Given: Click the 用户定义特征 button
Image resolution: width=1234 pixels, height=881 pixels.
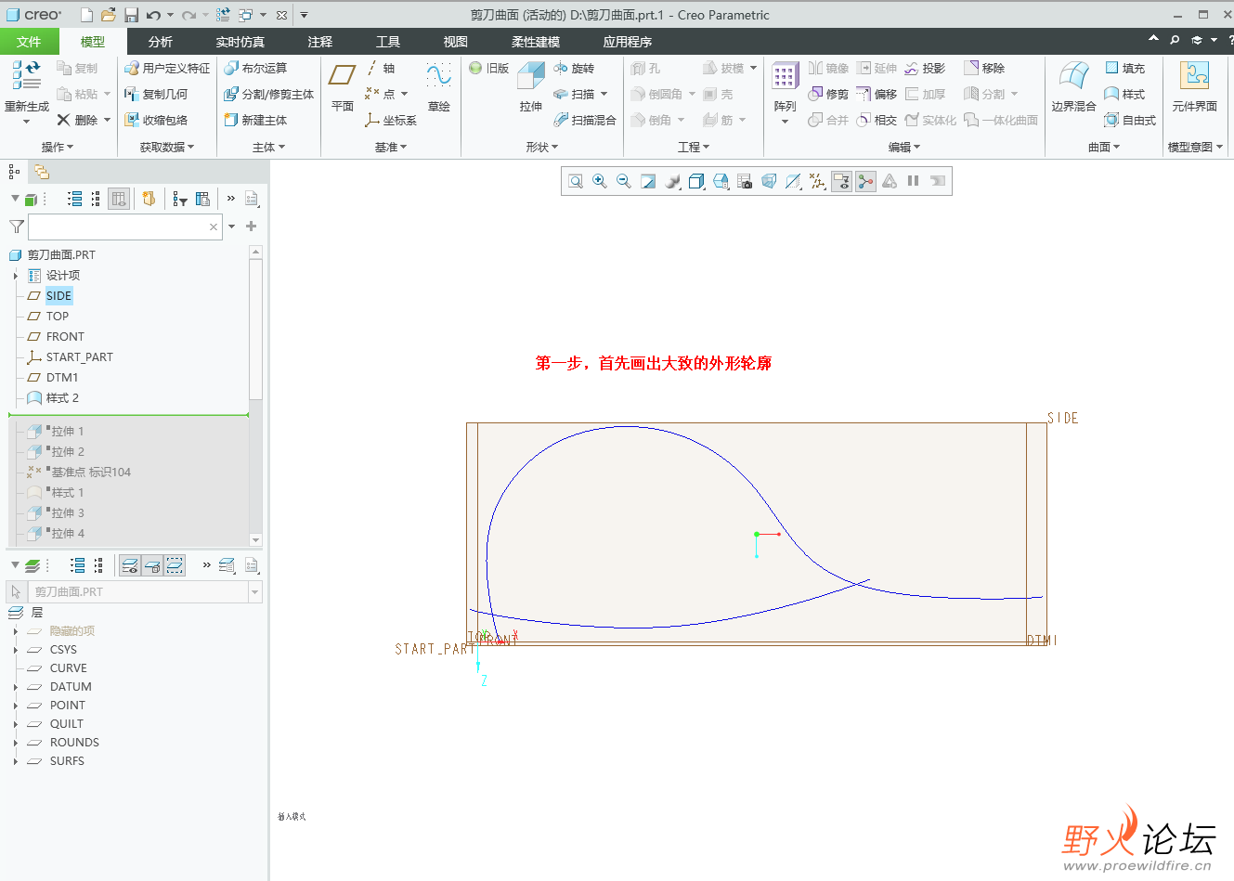Looking at the screenshot, I should pos(167,69).
